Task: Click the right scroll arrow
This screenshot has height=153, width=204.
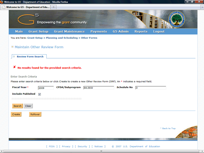Action: pos(202,151)
